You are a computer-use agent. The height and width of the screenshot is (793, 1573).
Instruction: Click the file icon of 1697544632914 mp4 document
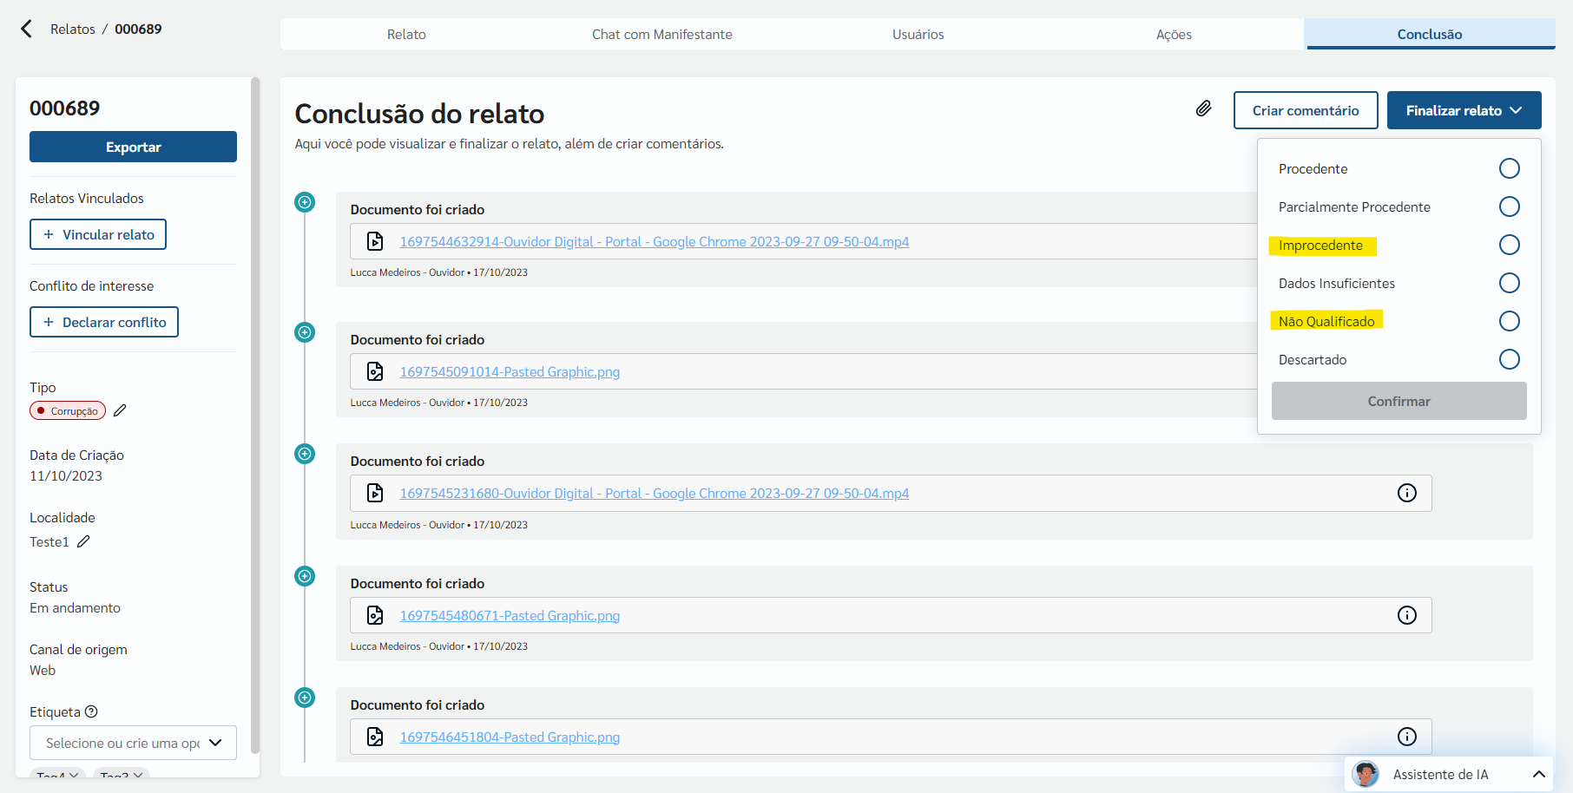coord(375,241)
